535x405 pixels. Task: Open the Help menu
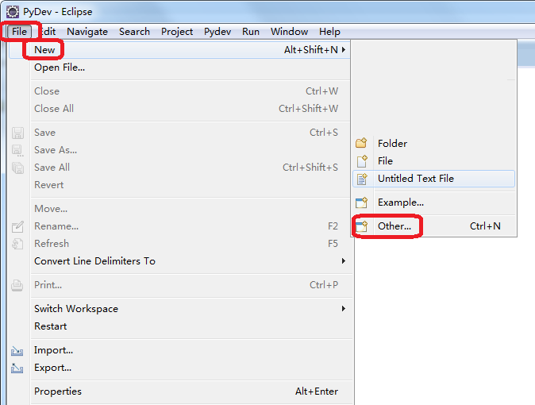pyautogui.click(x=329, y=32)
